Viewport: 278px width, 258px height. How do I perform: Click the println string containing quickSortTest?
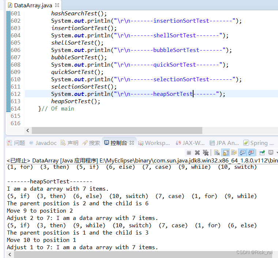coord(168,65)
